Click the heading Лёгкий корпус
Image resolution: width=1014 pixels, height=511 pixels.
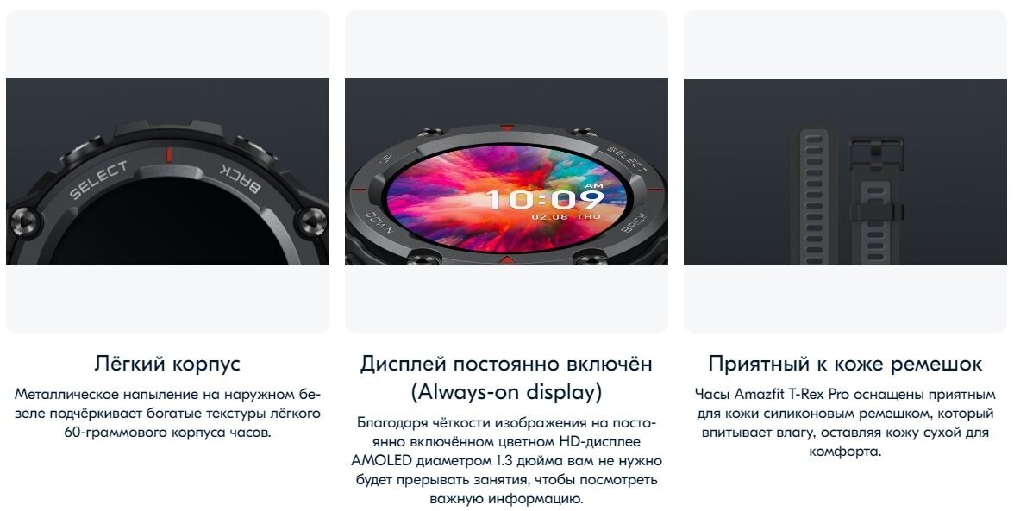(x=167, y=363)
